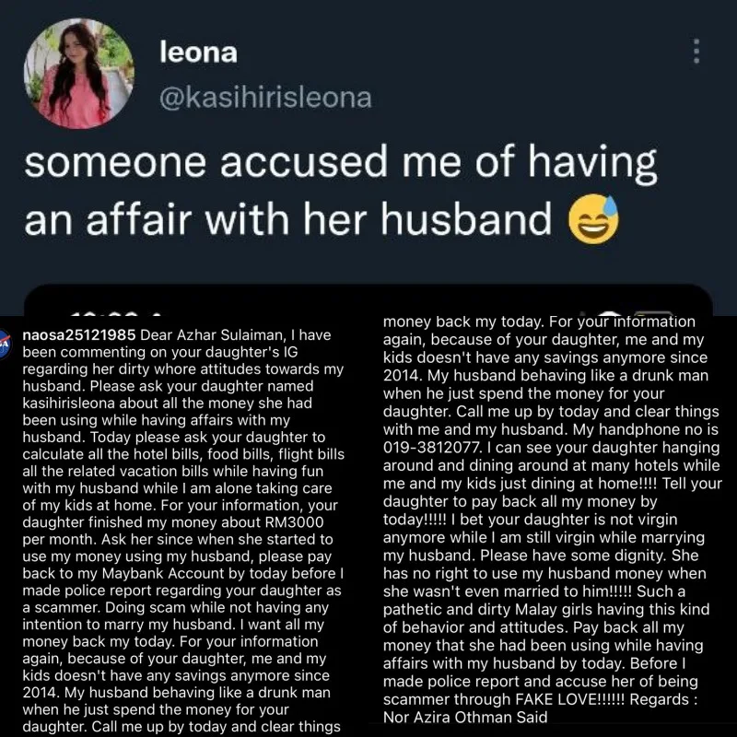Open the attached screenshot's cropped dark status bar

click(368, 302)
